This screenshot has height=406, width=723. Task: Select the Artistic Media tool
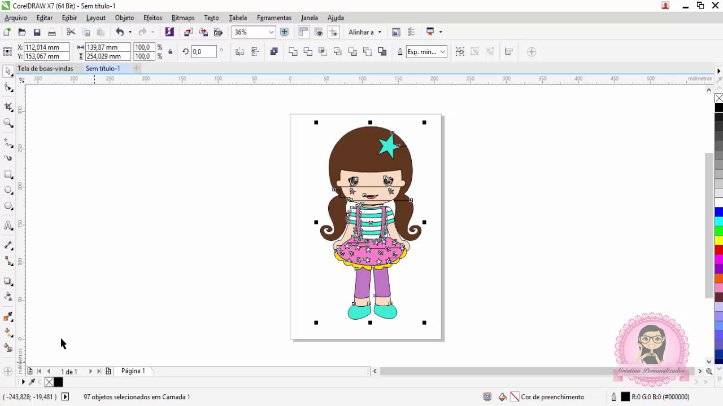[8, 158]
